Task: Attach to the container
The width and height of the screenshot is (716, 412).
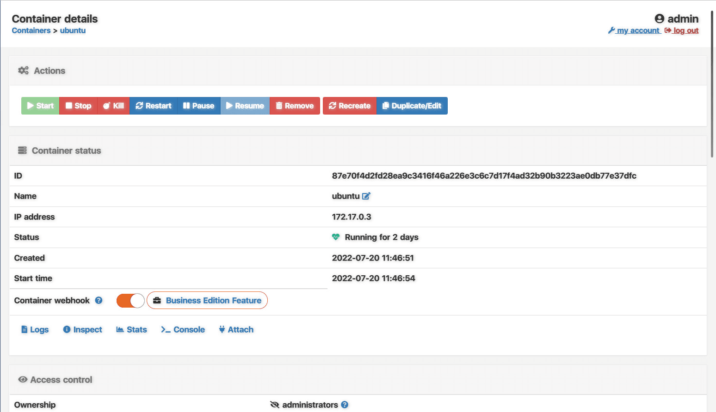Action: click(236, 329)
